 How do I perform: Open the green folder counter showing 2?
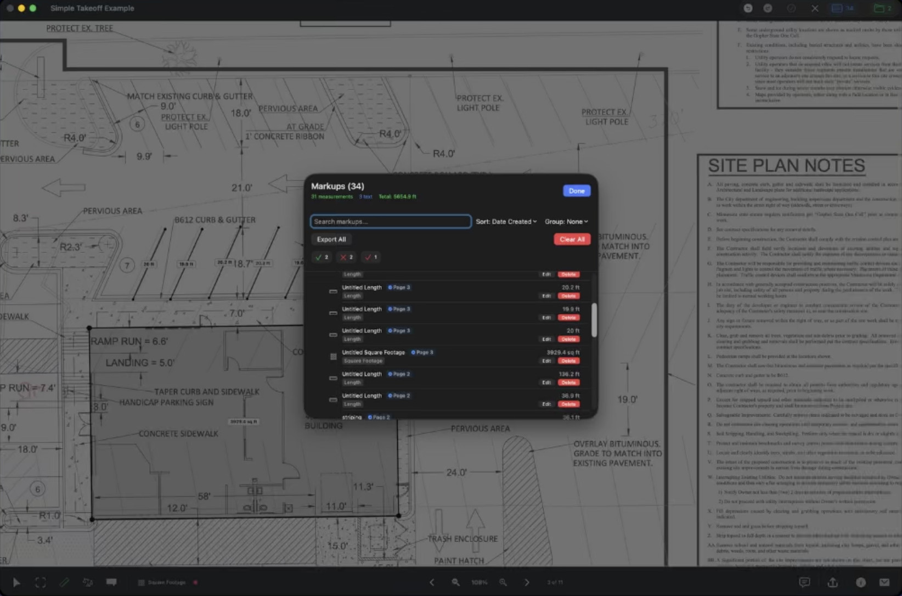883,8
